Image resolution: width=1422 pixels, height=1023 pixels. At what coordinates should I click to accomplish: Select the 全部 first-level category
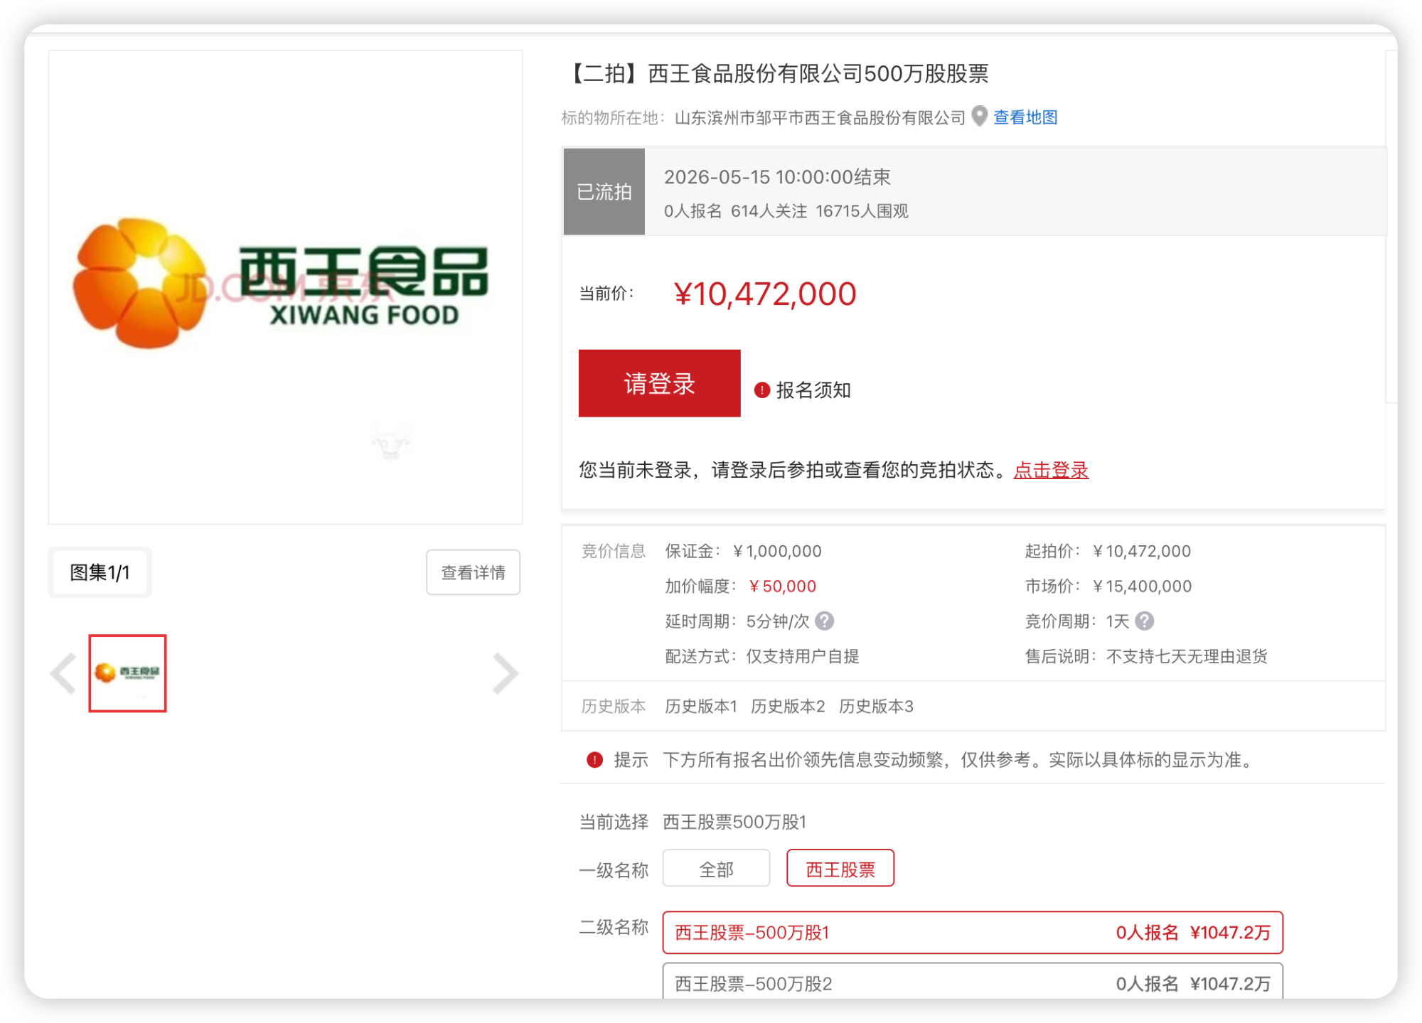pyautogui.click(x=716, y=869)
